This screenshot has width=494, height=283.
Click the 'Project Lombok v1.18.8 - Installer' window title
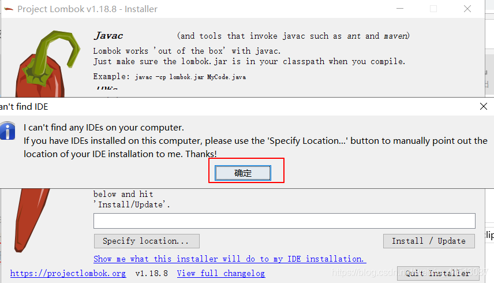point(87,9)
